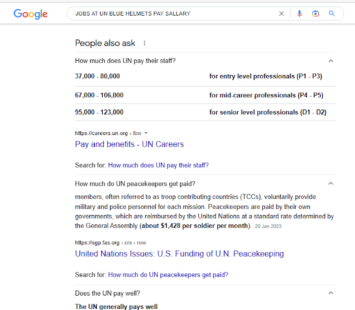Click 'The UN generally pays well' answer text
Screen dimensions: 355x310
click(116, 306)
